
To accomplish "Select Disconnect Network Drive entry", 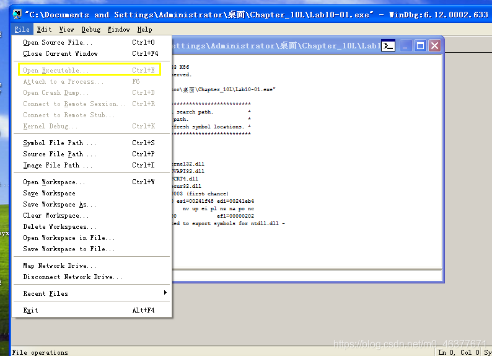I will (92, 277).
